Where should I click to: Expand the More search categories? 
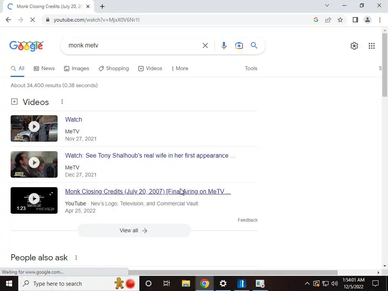pyautogui.click(x=180, y=69)
